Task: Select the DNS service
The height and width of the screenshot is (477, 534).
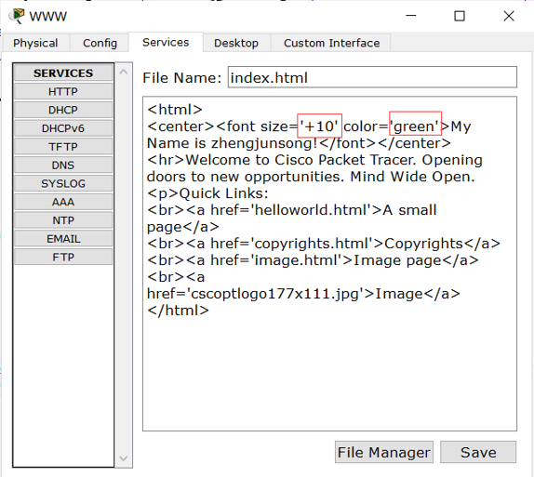Action: pyautogui.click(x=63, y=165)
